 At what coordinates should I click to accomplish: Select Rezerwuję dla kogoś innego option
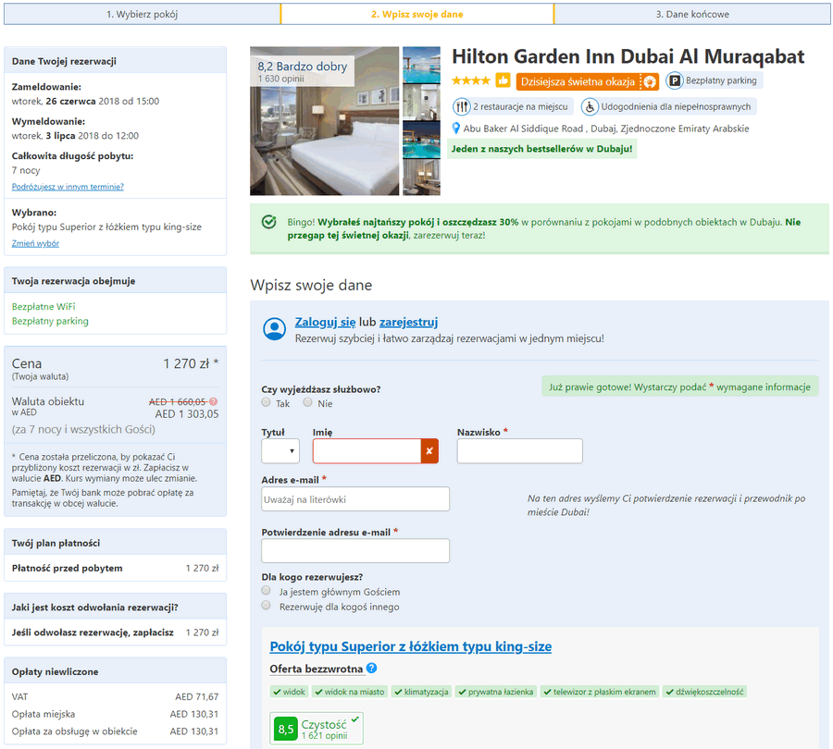267,605
